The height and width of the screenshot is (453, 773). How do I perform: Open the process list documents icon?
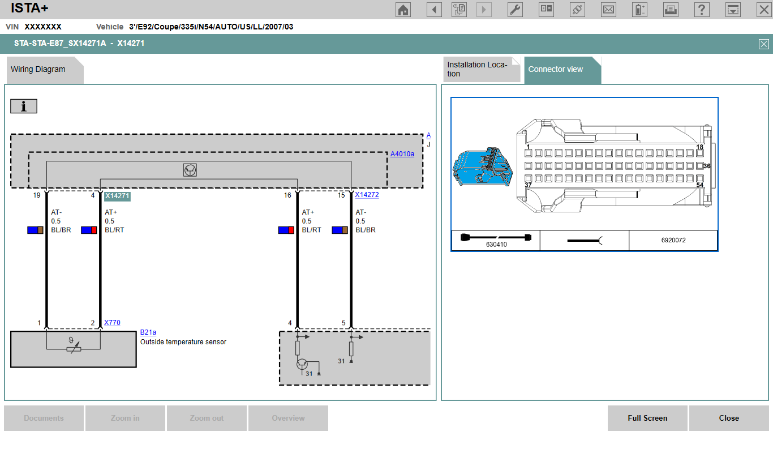pyautogui.click(x=459, y=10)
